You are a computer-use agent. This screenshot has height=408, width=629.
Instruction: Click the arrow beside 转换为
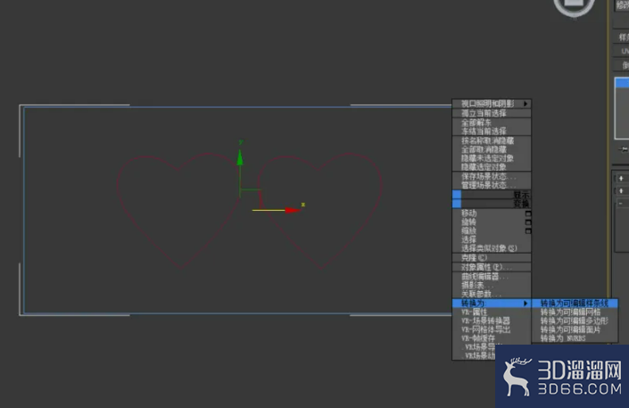tap(526, 304)
